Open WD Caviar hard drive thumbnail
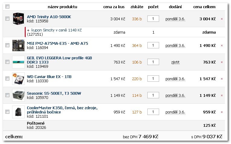 (x=18, y=79)
